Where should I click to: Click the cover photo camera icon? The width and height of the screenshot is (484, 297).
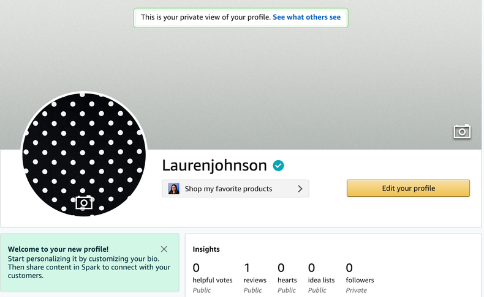pos(462,131)
